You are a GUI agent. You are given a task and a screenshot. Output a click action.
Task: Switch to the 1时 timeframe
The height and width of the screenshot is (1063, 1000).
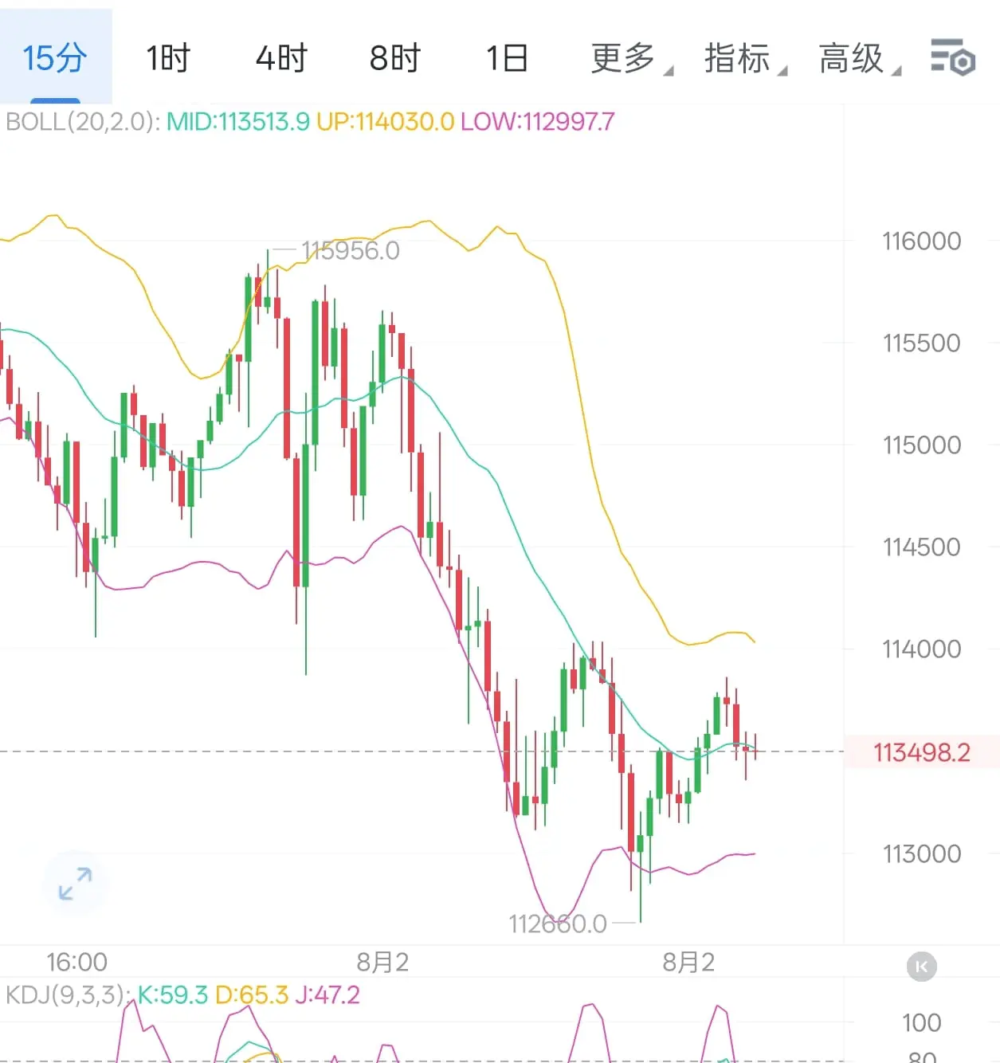(168, 58)
